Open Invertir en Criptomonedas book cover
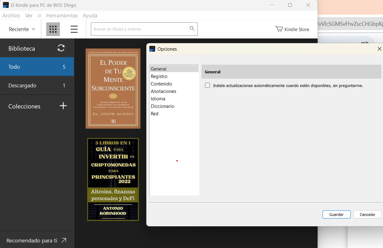The height and width of the screenshot is (248, 383). (113, 180)
